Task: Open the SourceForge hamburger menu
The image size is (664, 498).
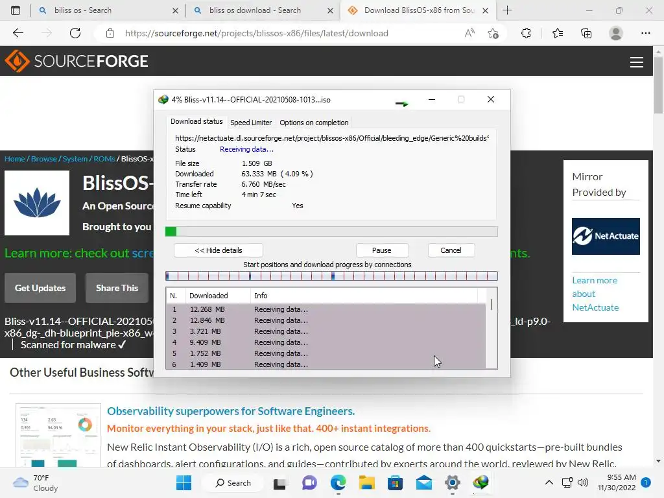Action: (x=637, y=62)
